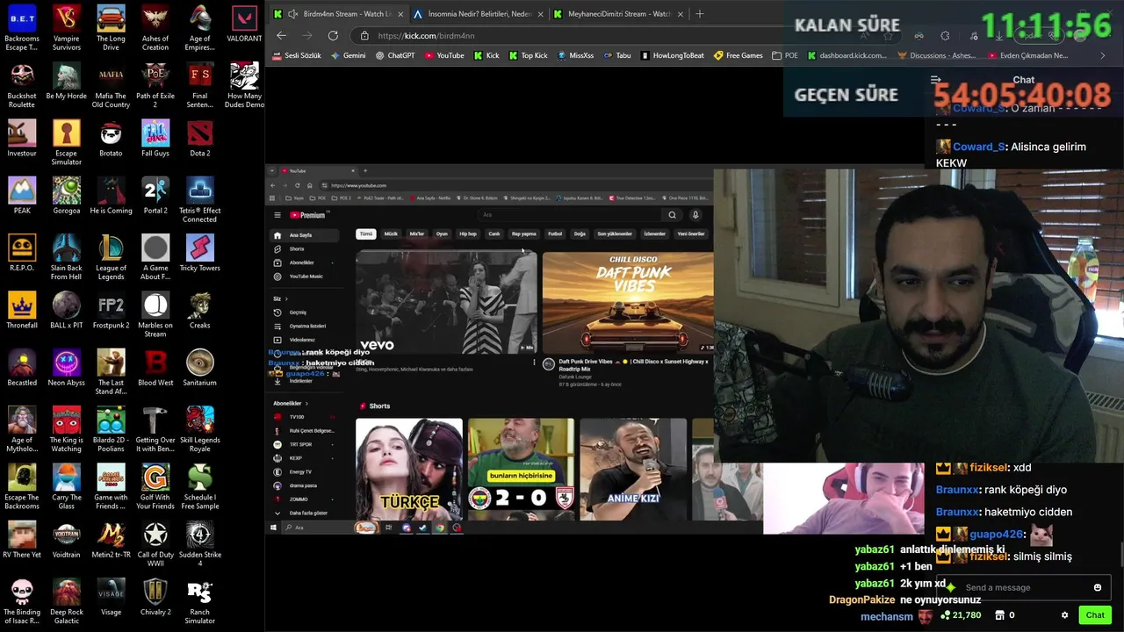Open the channel points 21,780 balance
The image size is (1124, 632).
pos(959,615)
